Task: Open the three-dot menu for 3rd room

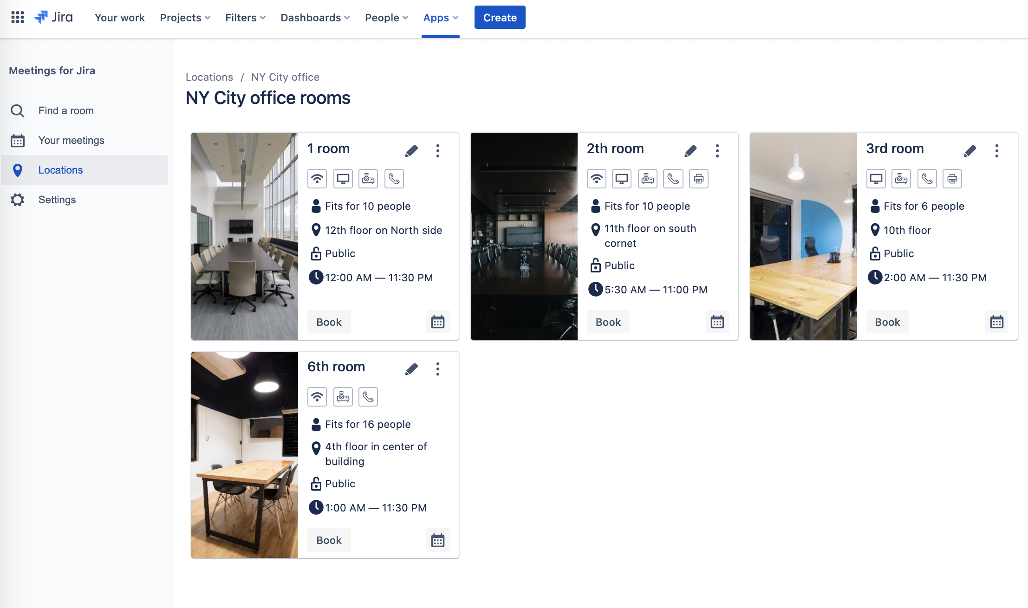Action: click(996, 150)
